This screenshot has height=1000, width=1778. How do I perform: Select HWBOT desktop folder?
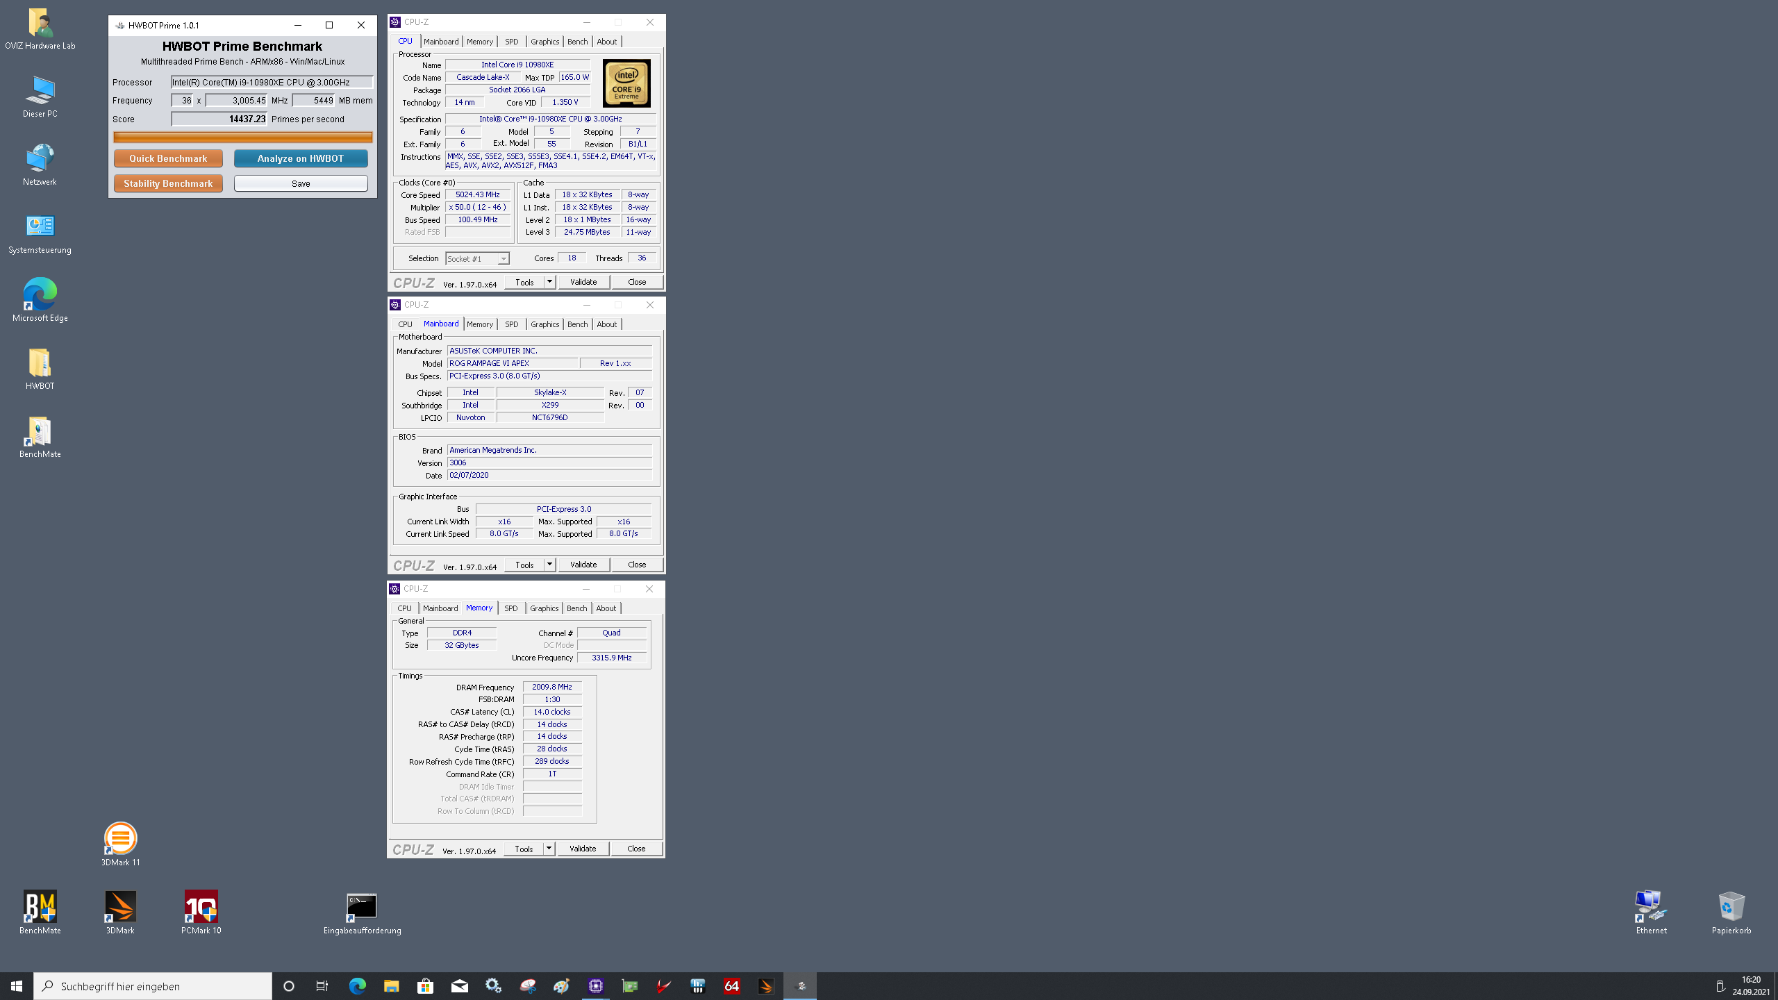pos(40,369)
